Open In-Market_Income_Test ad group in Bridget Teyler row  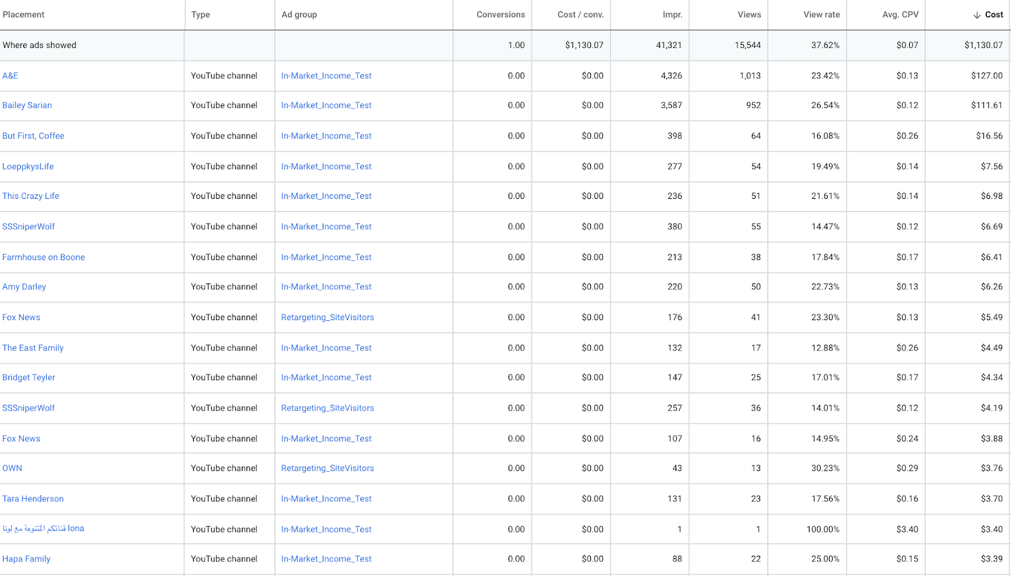coord(326,378)
